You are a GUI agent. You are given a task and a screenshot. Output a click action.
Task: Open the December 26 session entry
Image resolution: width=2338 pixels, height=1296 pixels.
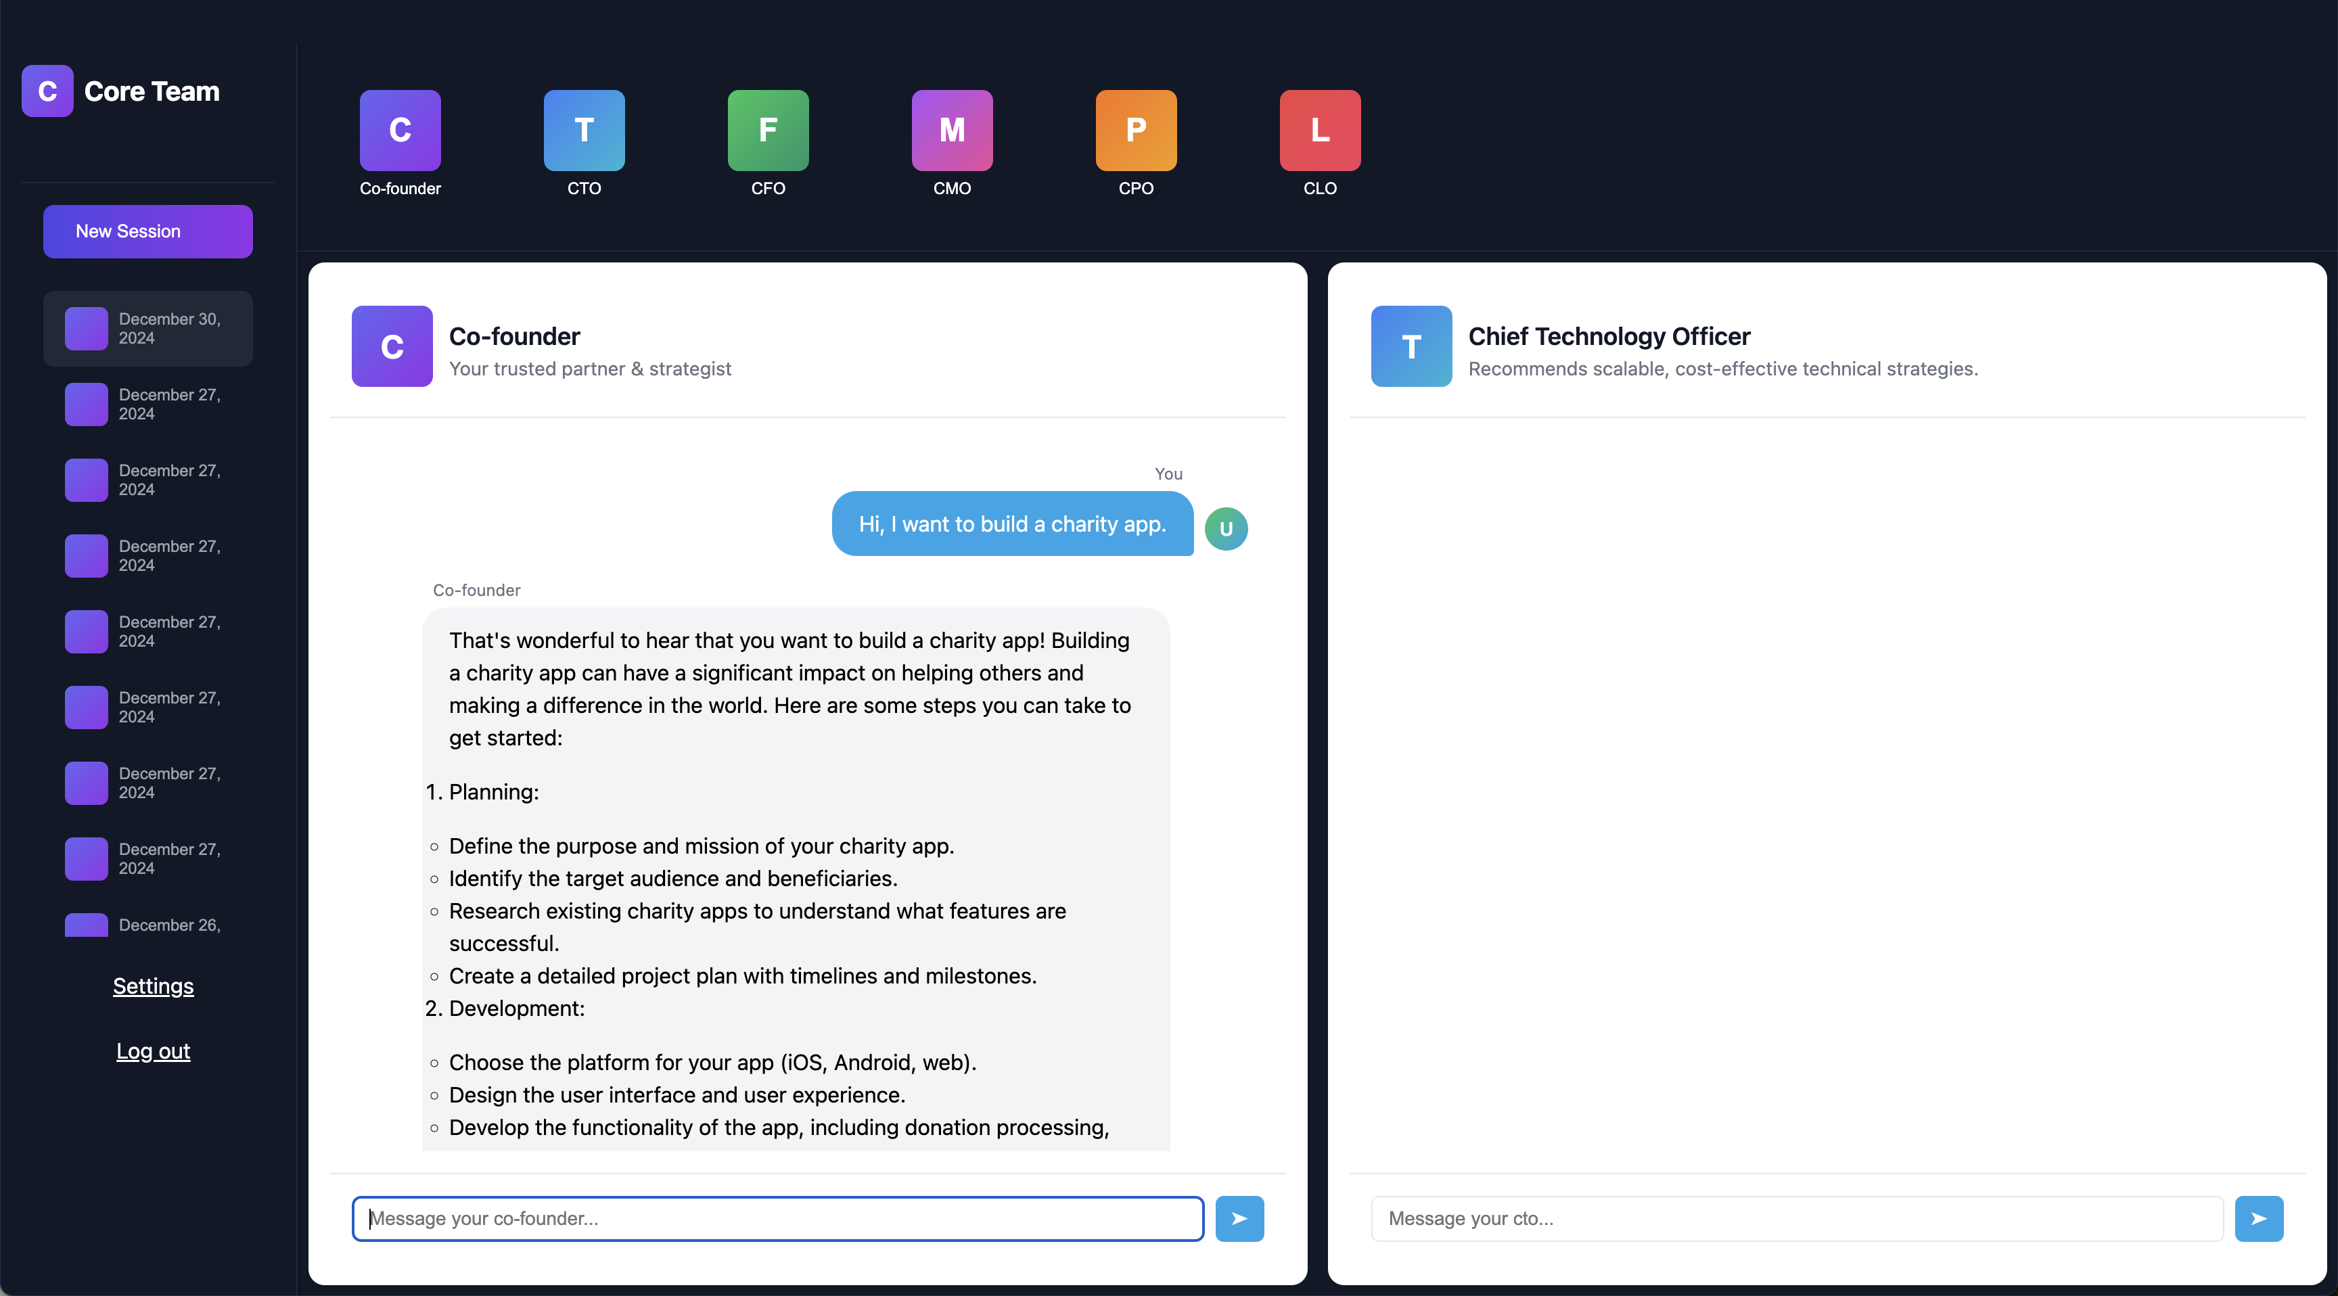[148, 925]
